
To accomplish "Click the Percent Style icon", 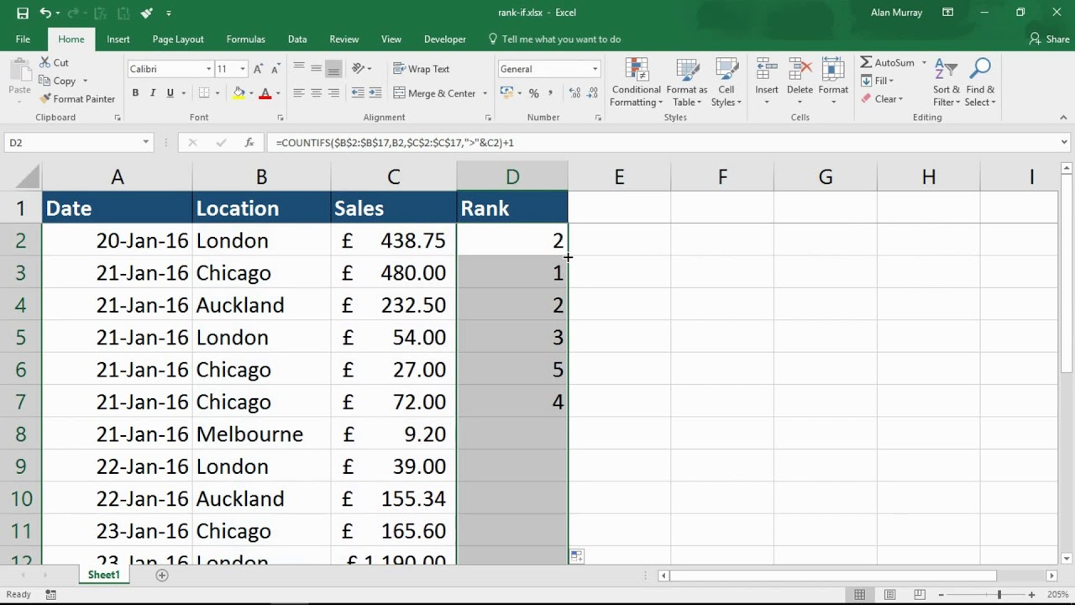I will pyautogui.click(x=533, y=94).
